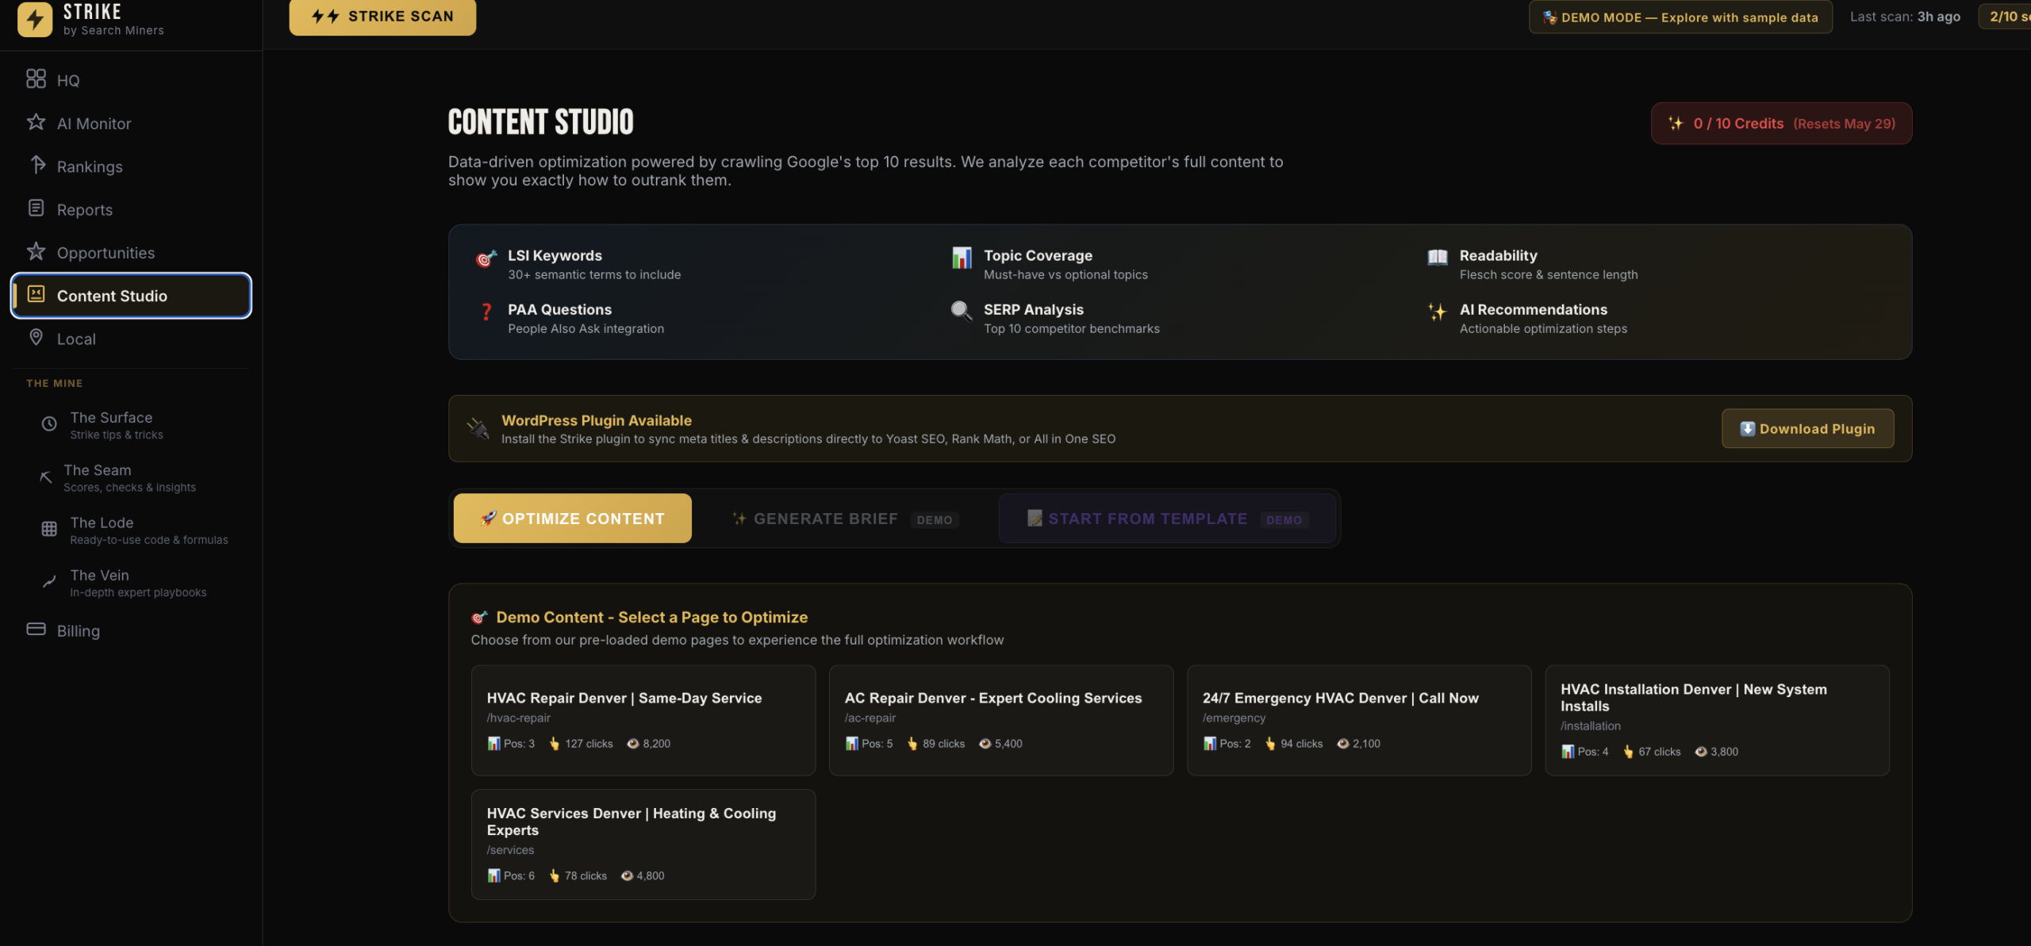
Task: Click the AI Recommendations sparkle icon
Action: 1438,312
